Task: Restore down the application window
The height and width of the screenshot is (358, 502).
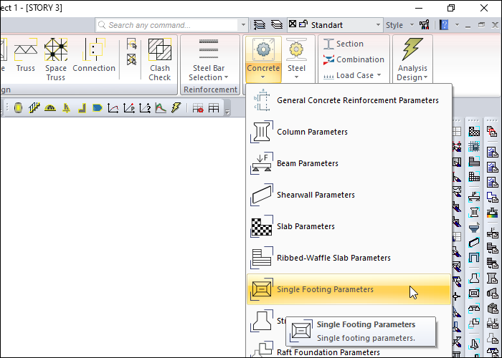Action: [x=451, y=8]
